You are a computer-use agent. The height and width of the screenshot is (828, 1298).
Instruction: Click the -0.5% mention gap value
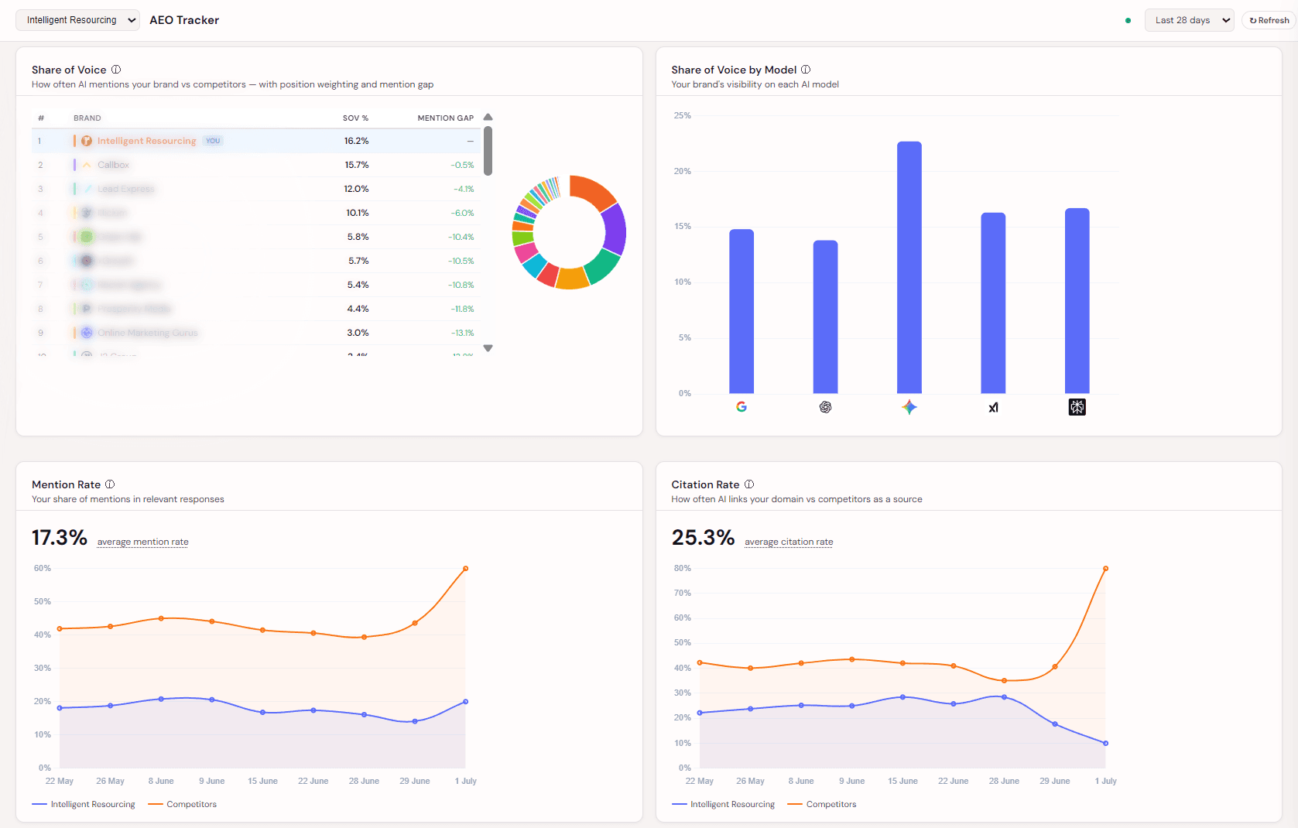463,165
